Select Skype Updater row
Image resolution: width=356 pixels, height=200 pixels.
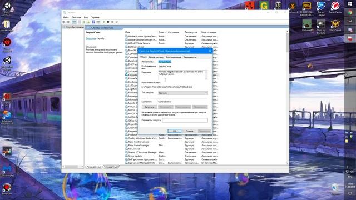pos(171,156)
